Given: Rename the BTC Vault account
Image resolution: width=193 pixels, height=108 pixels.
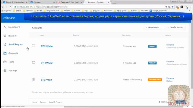Looking at the screenshot, I should 170,78.
